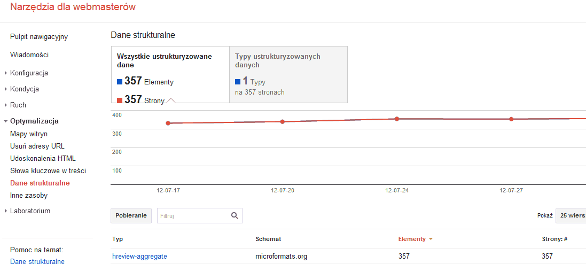Screen dimensions: 586x264
Task: Sort by Elementy column header
Action: point(412,239)
